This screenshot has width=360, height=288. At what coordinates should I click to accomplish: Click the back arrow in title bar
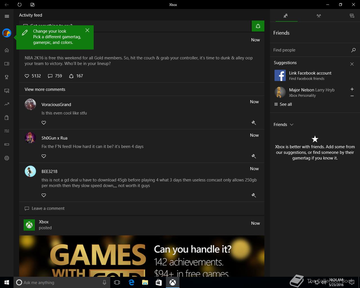pos(6,4)
